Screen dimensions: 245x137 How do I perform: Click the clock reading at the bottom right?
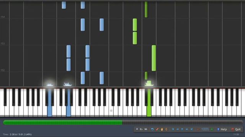click(x=236, y=134)
